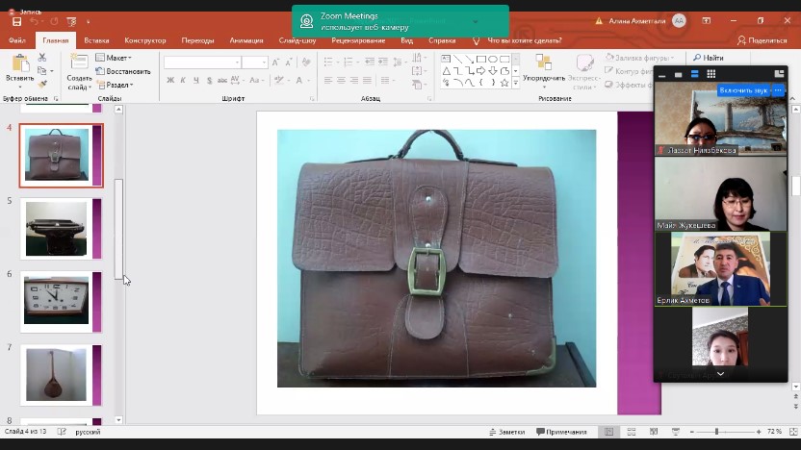Click the Arrange (Упорядочить) icon
This screenshot has width=801, height=450.
(543, 64)
